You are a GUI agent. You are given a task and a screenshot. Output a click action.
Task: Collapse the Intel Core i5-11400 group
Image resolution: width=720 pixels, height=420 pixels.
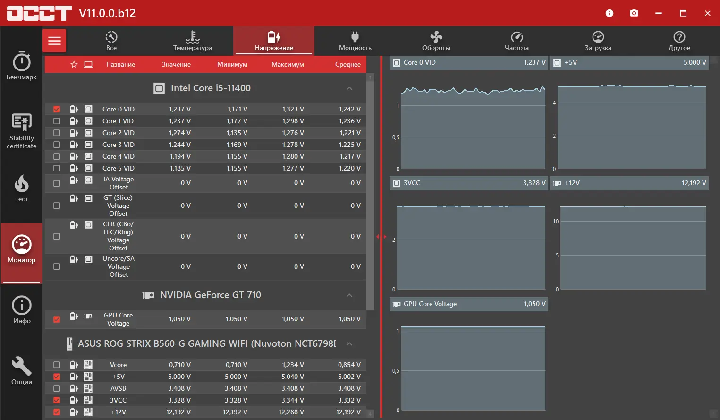[x=349, y=88]
